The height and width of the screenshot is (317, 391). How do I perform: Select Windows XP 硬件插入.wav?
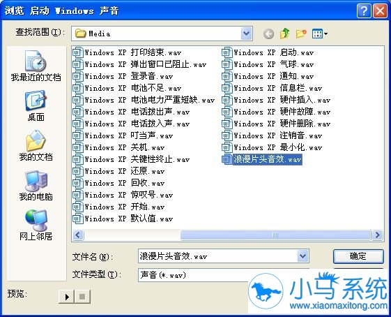(276, 100)
